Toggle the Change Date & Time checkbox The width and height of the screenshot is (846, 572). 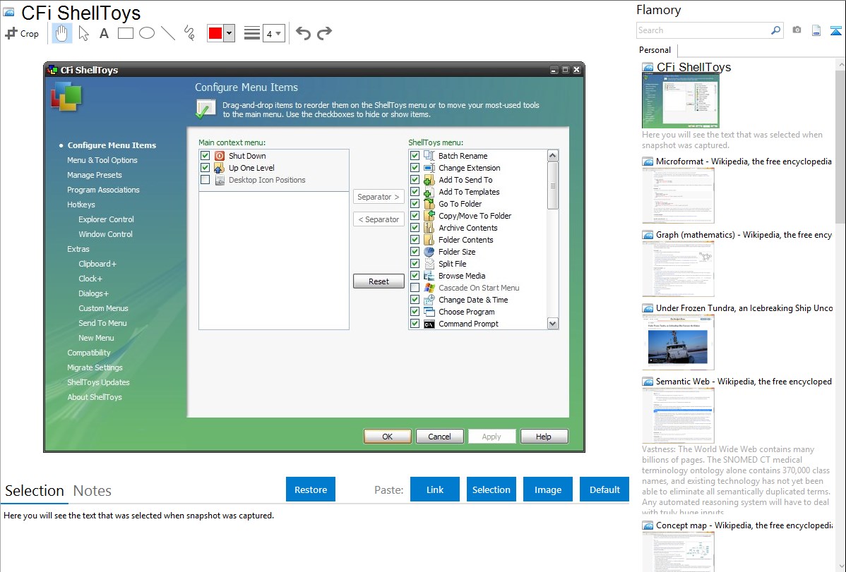click(x=415, y=300)
